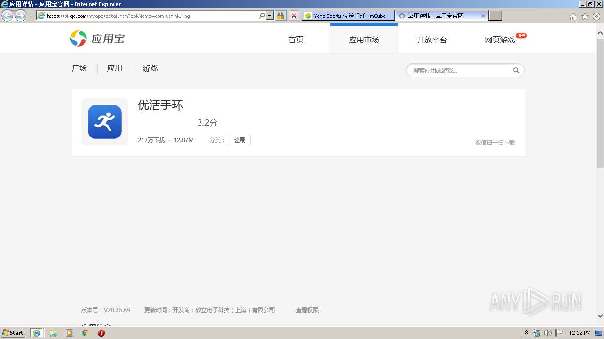Select the 应用 sub-navigation link
The height and width of the screenshot is (339, 604).
point(115,68)
